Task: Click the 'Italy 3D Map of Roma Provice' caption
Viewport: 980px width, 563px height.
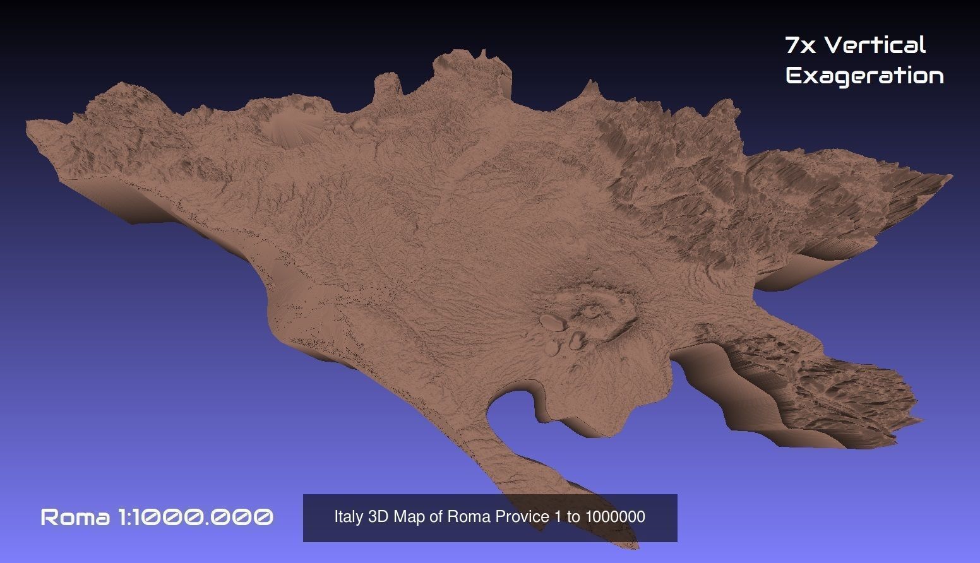Action: click(x=490, y=517)
